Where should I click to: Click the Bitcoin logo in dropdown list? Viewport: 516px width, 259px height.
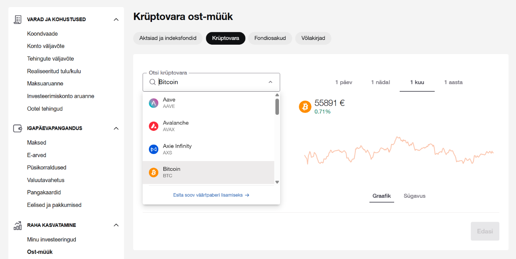[x=154, y=172]
